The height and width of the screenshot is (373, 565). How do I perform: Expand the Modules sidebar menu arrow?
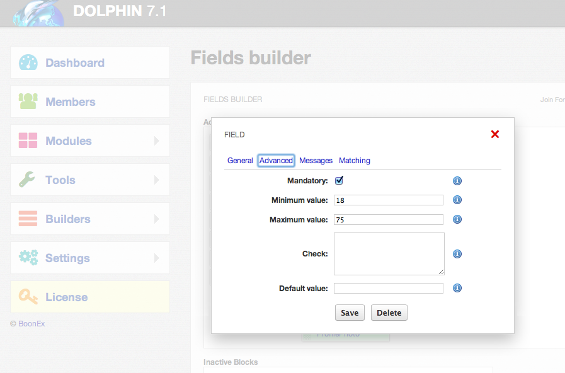pyautogui.click(x=156, y=141)
